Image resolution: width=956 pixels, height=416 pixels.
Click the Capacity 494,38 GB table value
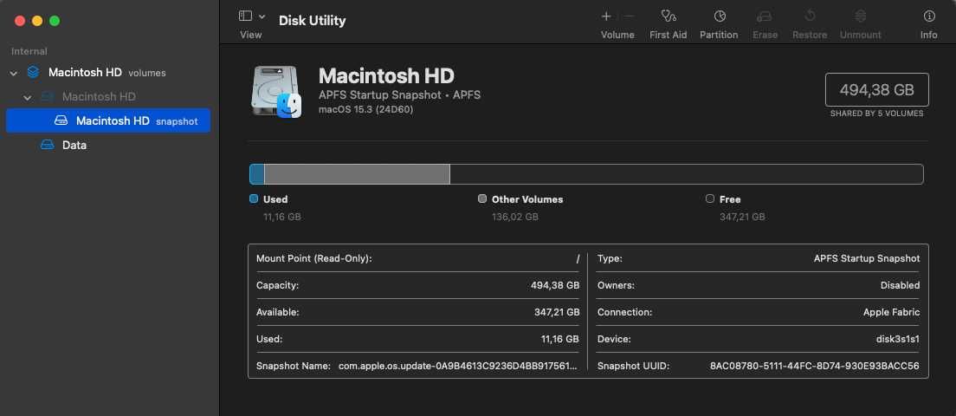555,285
